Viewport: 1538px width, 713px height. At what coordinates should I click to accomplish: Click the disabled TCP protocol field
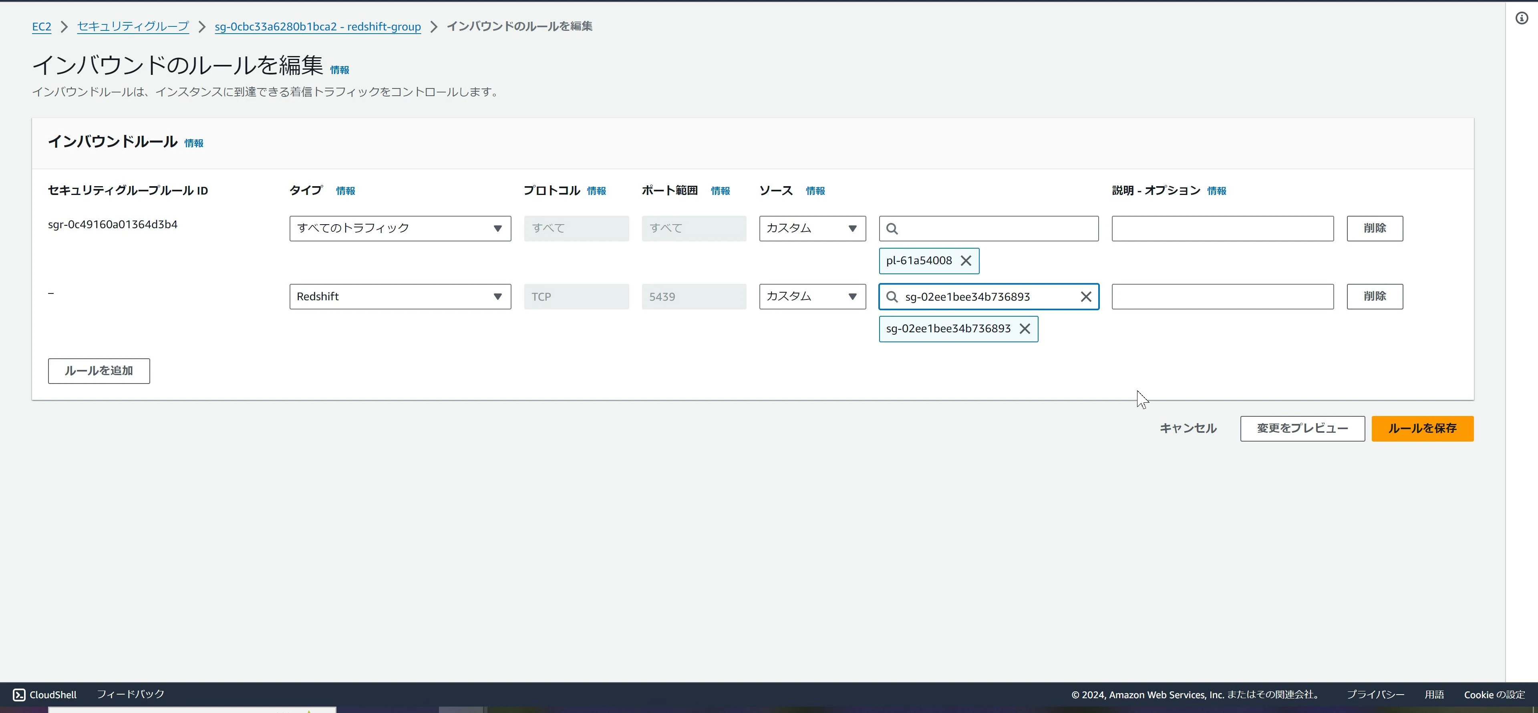[x=576, y=297]
